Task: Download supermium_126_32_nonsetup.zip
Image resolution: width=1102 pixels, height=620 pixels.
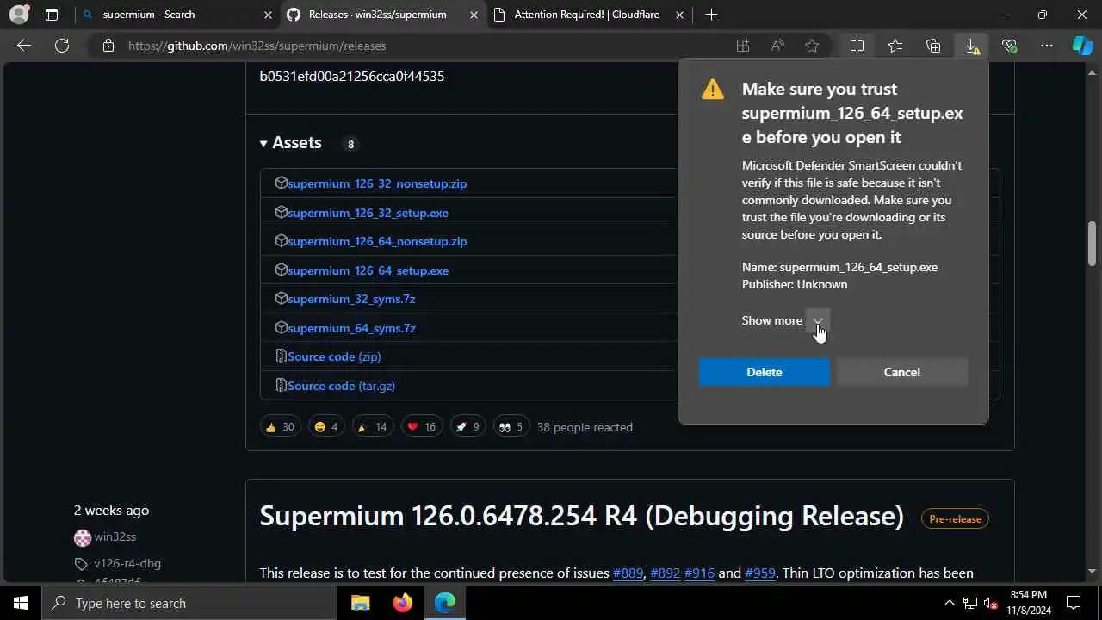Action: pyautogui.click(x=377, y=183)
